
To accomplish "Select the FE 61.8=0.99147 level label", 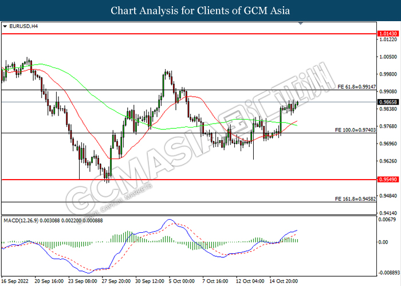I will click(x=357, y=87).
